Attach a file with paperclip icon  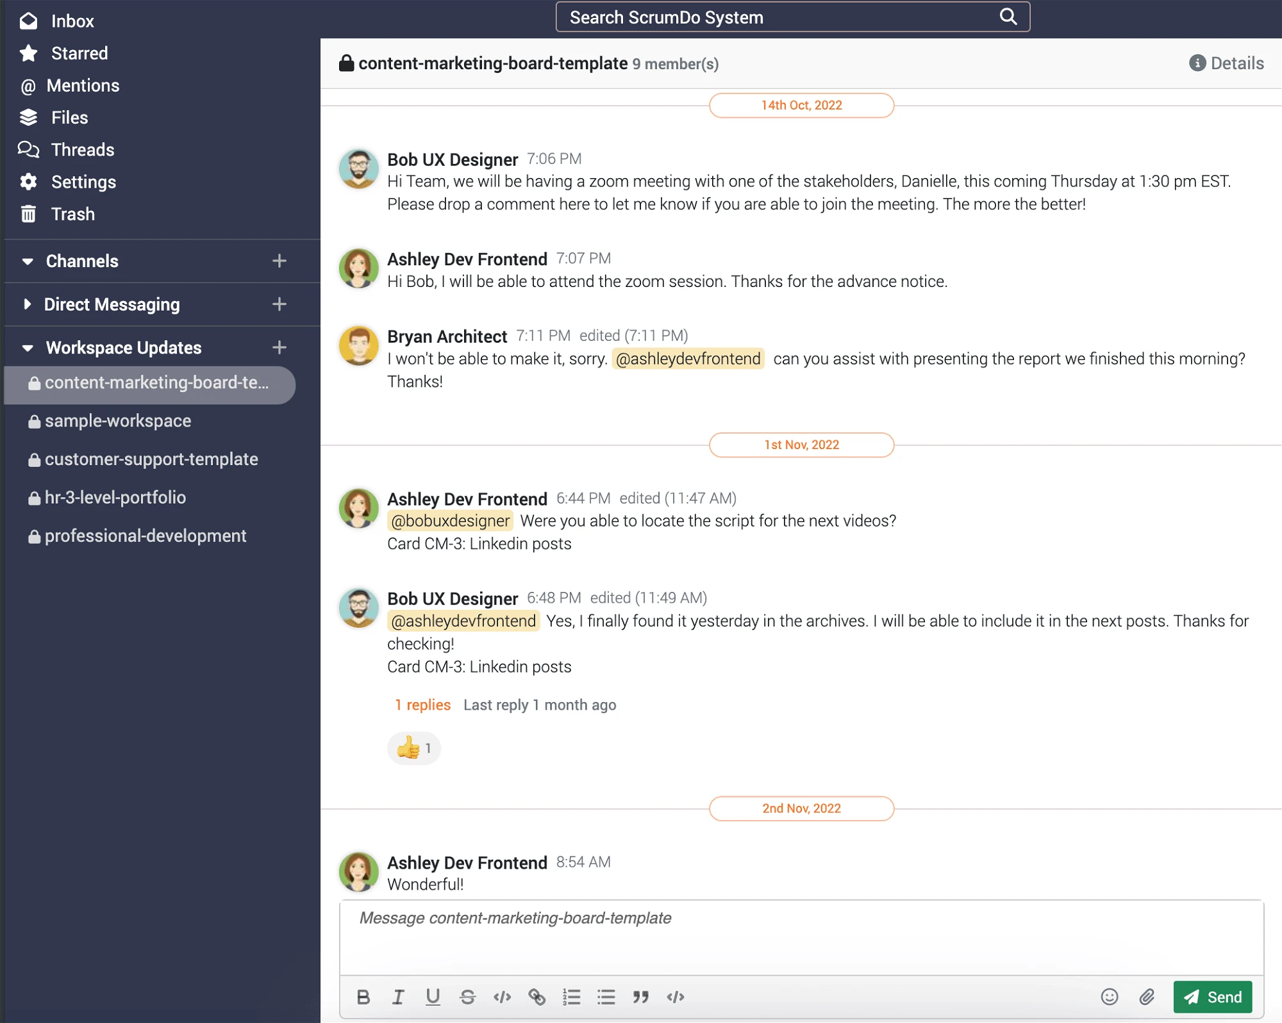pyautogui.click(x=1147, y=997)
